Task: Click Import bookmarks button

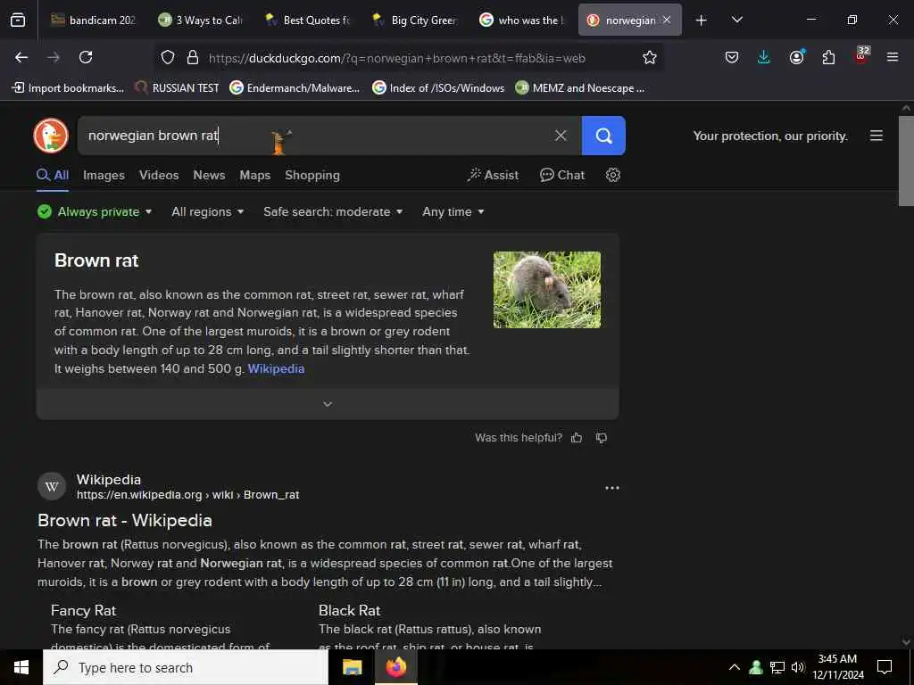Action: coord(68,88)
